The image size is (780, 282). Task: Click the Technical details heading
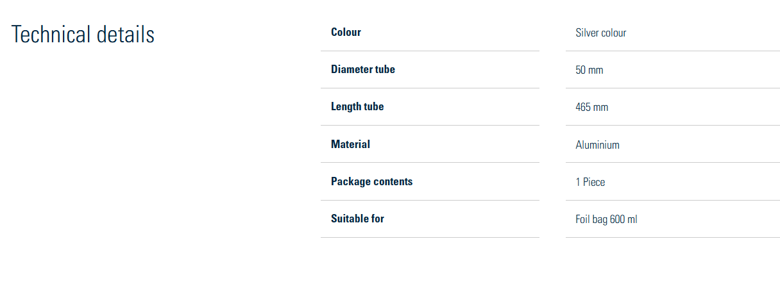(x=83, y=35)
